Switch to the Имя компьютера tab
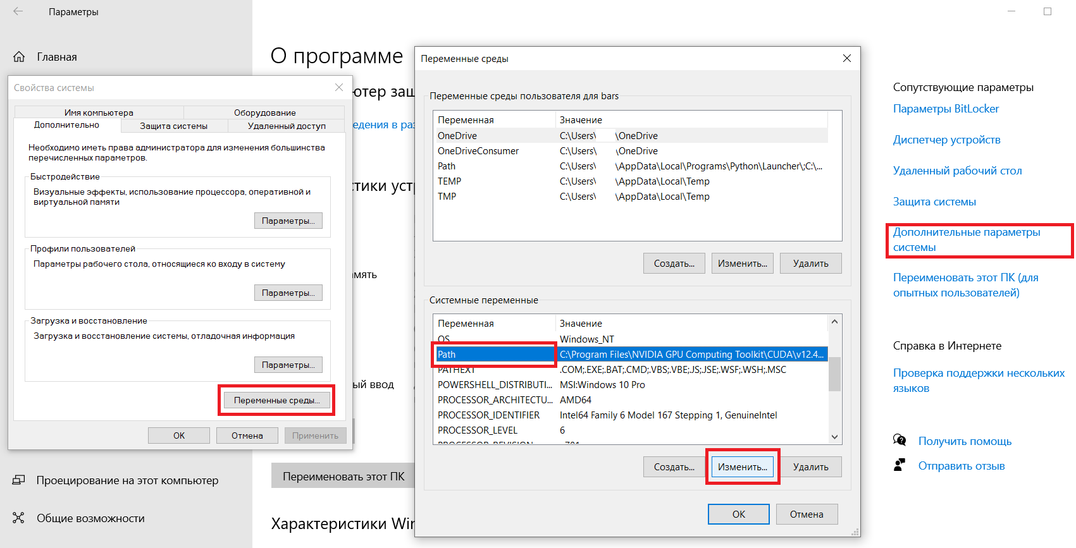Screen dimensions: 1076x548 [99, 113]
